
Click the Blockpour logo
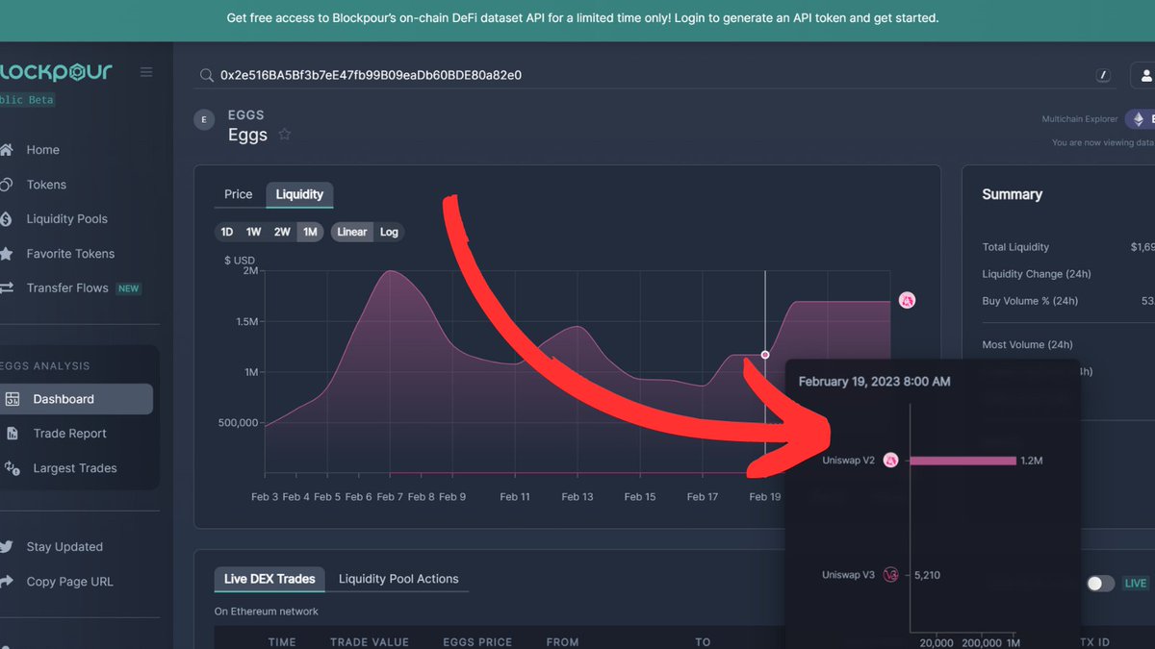coord(56,72)
